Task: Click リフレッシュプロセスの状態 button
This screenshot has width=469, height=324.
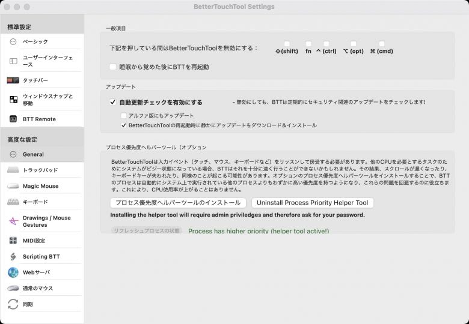Action: click(x=147, y=230)
